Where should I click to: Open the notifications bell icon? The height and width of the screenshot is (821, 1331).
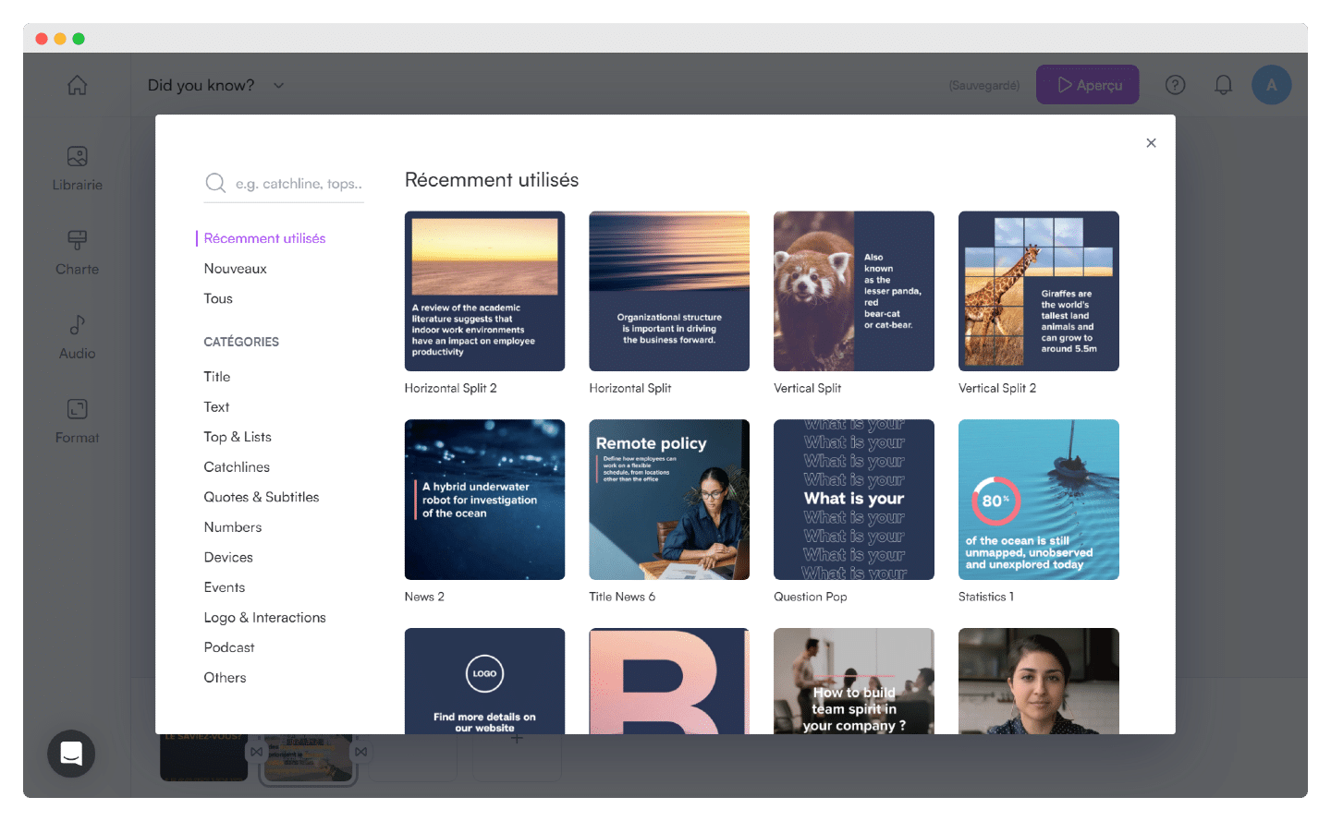point(1223,85)
